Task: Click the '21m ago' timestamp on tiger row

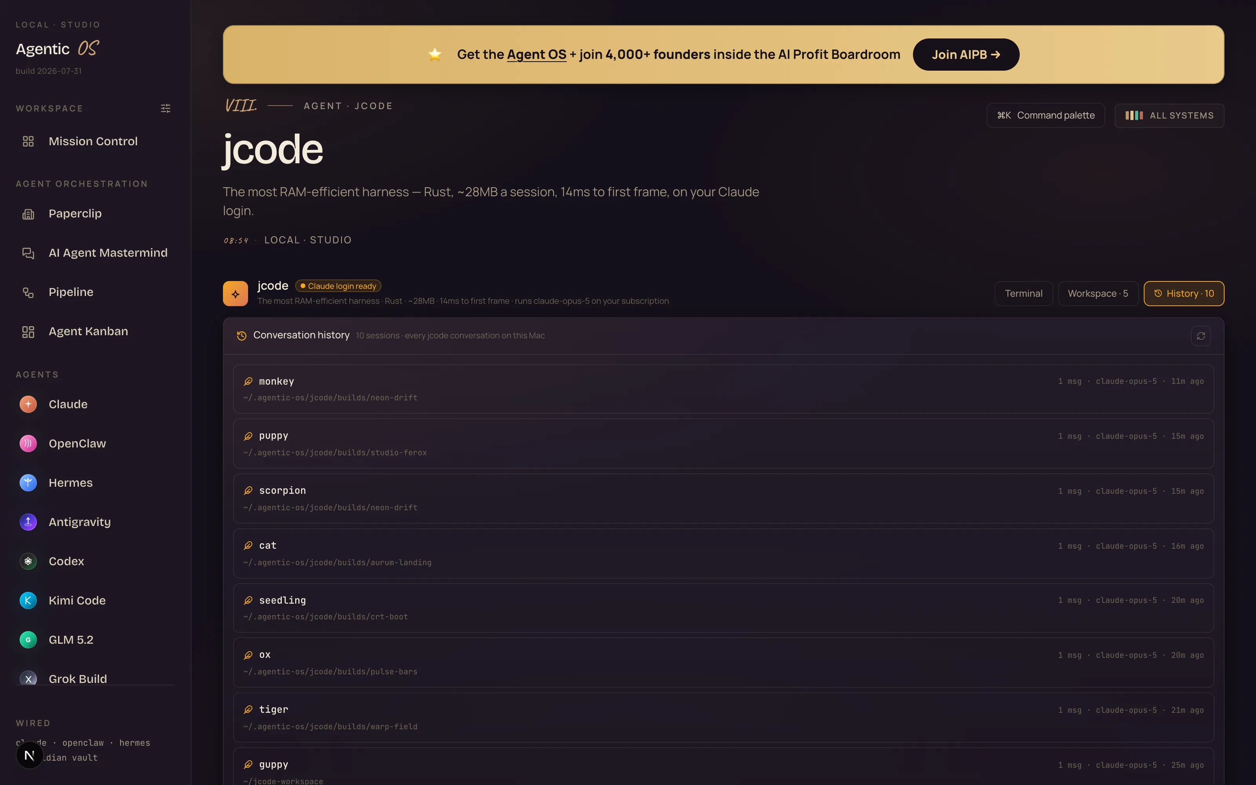Action: [x=1187, y=710]
